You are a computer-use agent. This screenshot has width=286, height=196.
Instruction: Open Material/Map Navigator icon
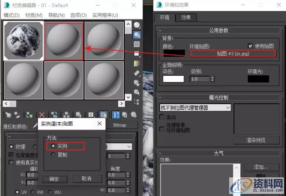[x=137, y=102]
